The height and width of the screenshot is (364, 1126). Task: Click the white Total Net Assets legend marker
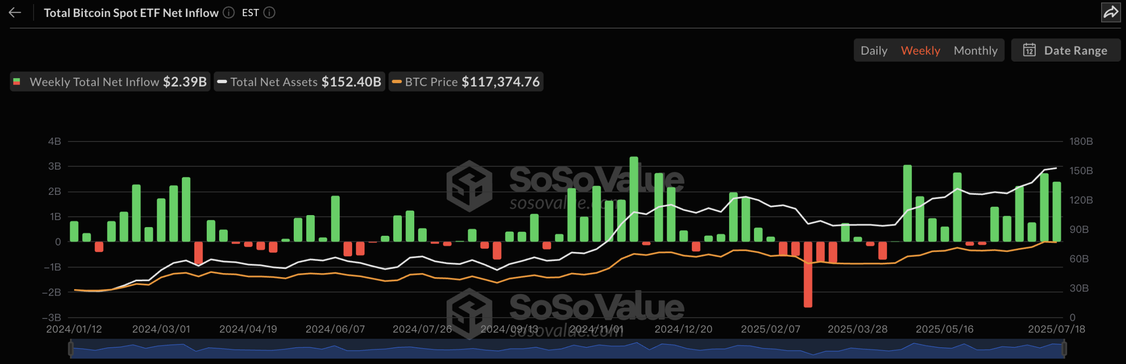222,82
